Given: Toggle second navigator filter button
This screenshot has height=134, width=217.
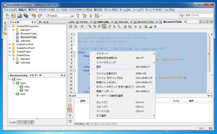Looking at the screenshot, I should tap(26, 123).
